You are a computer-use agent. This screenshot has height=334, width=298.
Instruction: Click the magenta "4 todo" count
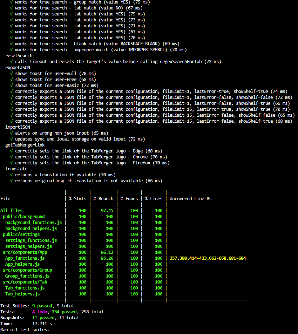(40, 312)
